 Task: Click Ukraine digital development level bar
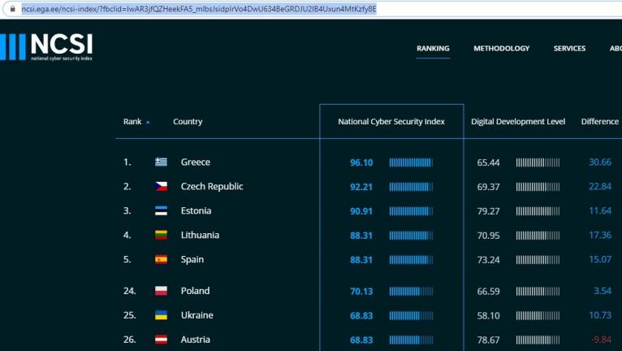tap(538, 316)
